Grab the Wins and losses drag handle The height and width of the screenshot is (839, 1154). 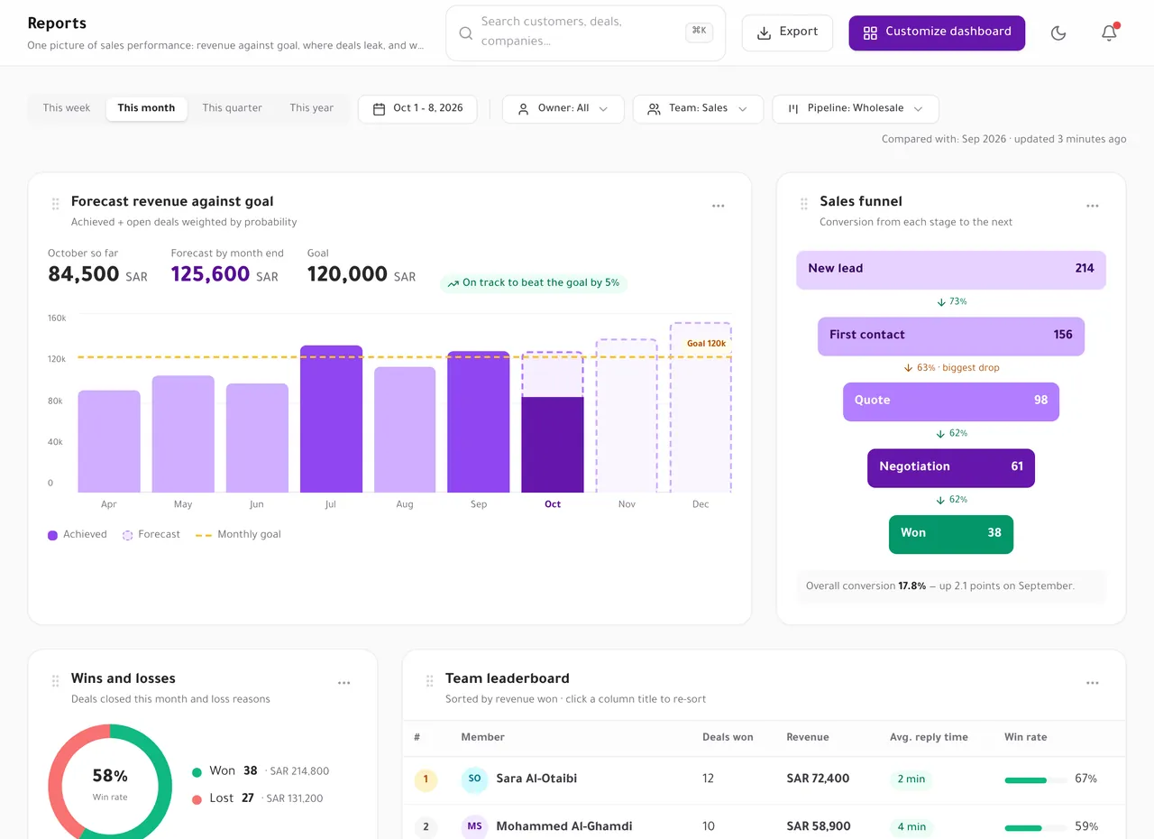pyautogui.click(x=56, y=681)
